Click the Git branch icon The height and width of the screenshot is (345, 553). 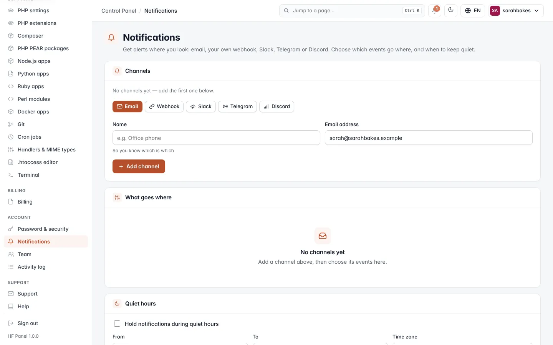coord(11,124)
